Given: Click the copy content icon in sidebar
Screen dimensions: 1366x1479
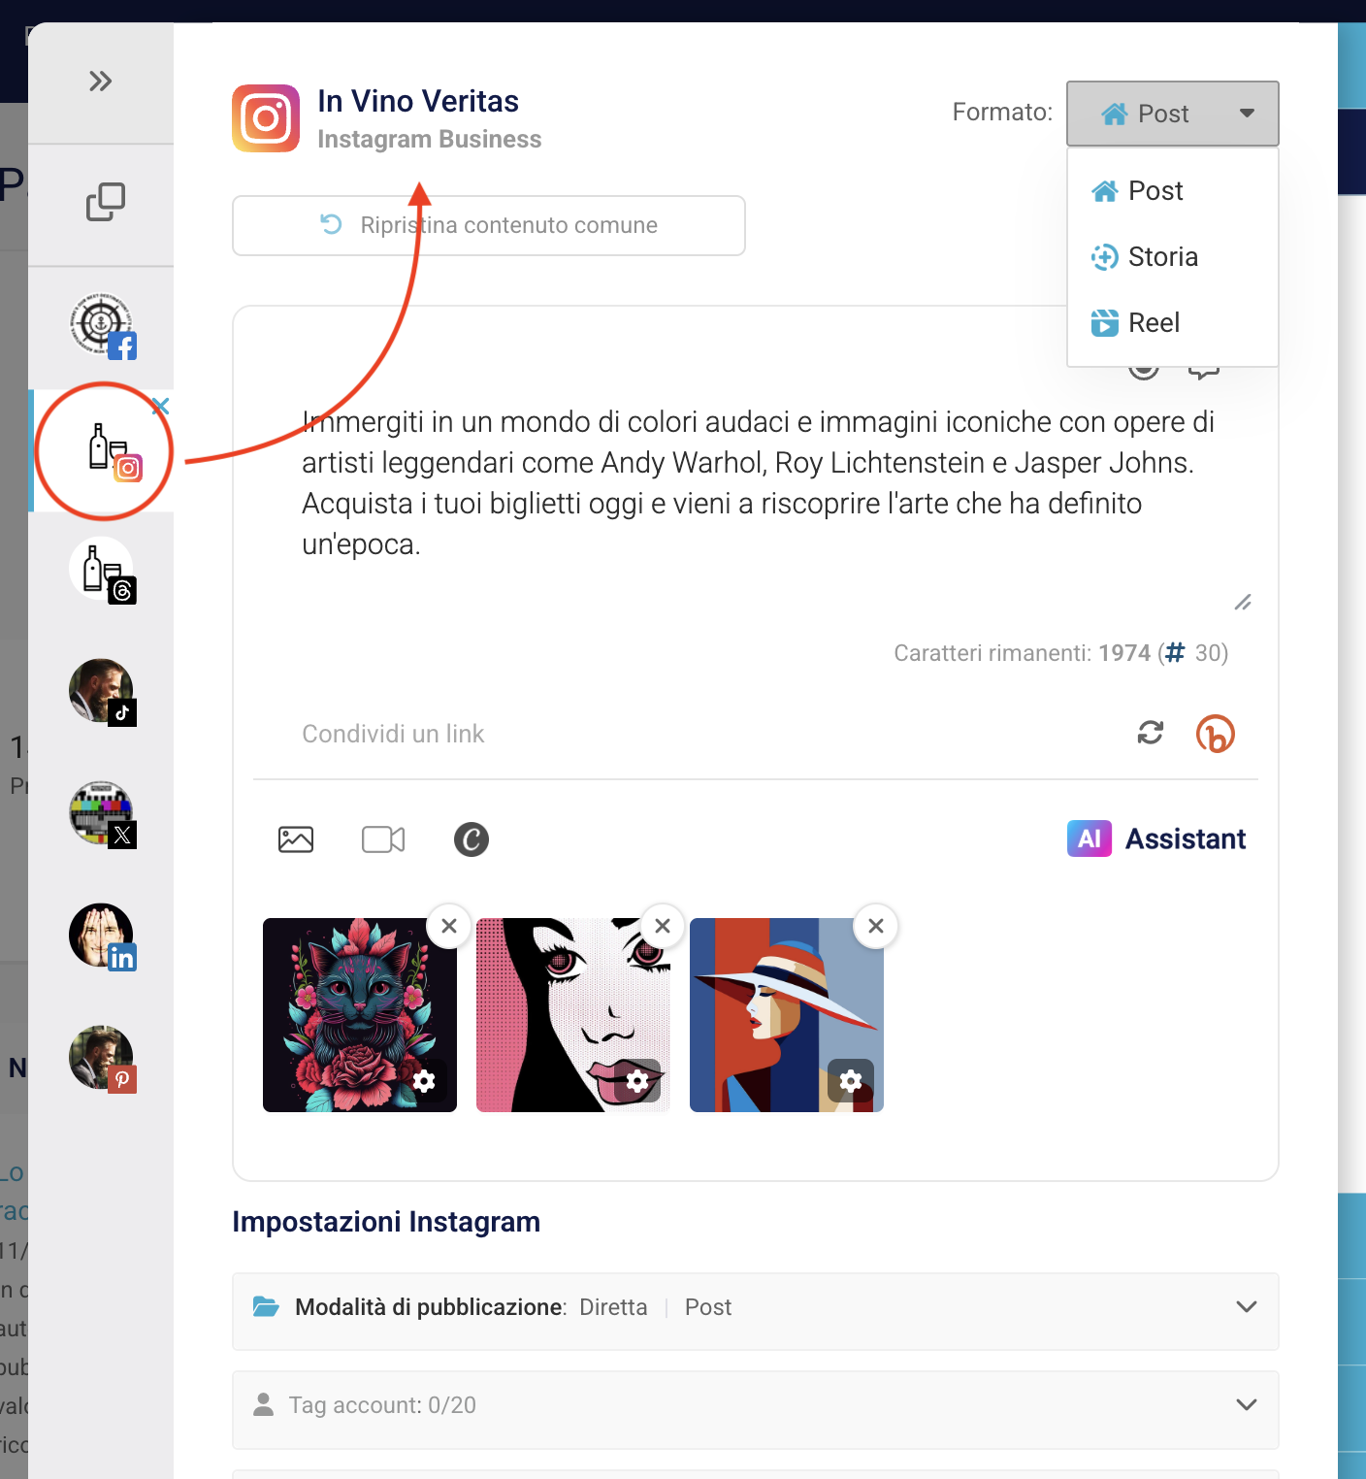Looking at the screenshot, I should click(x=105, y=202).
